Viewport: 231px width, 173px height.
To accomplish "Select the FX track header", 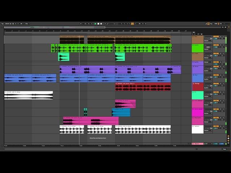I will [x=197, y=95].
